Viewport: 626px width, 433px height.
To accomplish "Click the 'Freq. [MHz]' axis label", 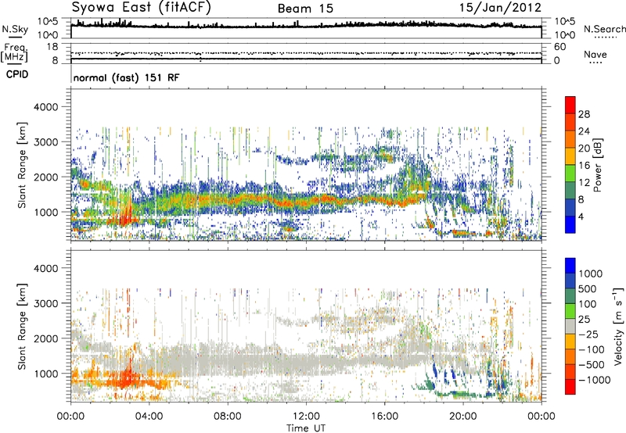I will pos(14,53).
